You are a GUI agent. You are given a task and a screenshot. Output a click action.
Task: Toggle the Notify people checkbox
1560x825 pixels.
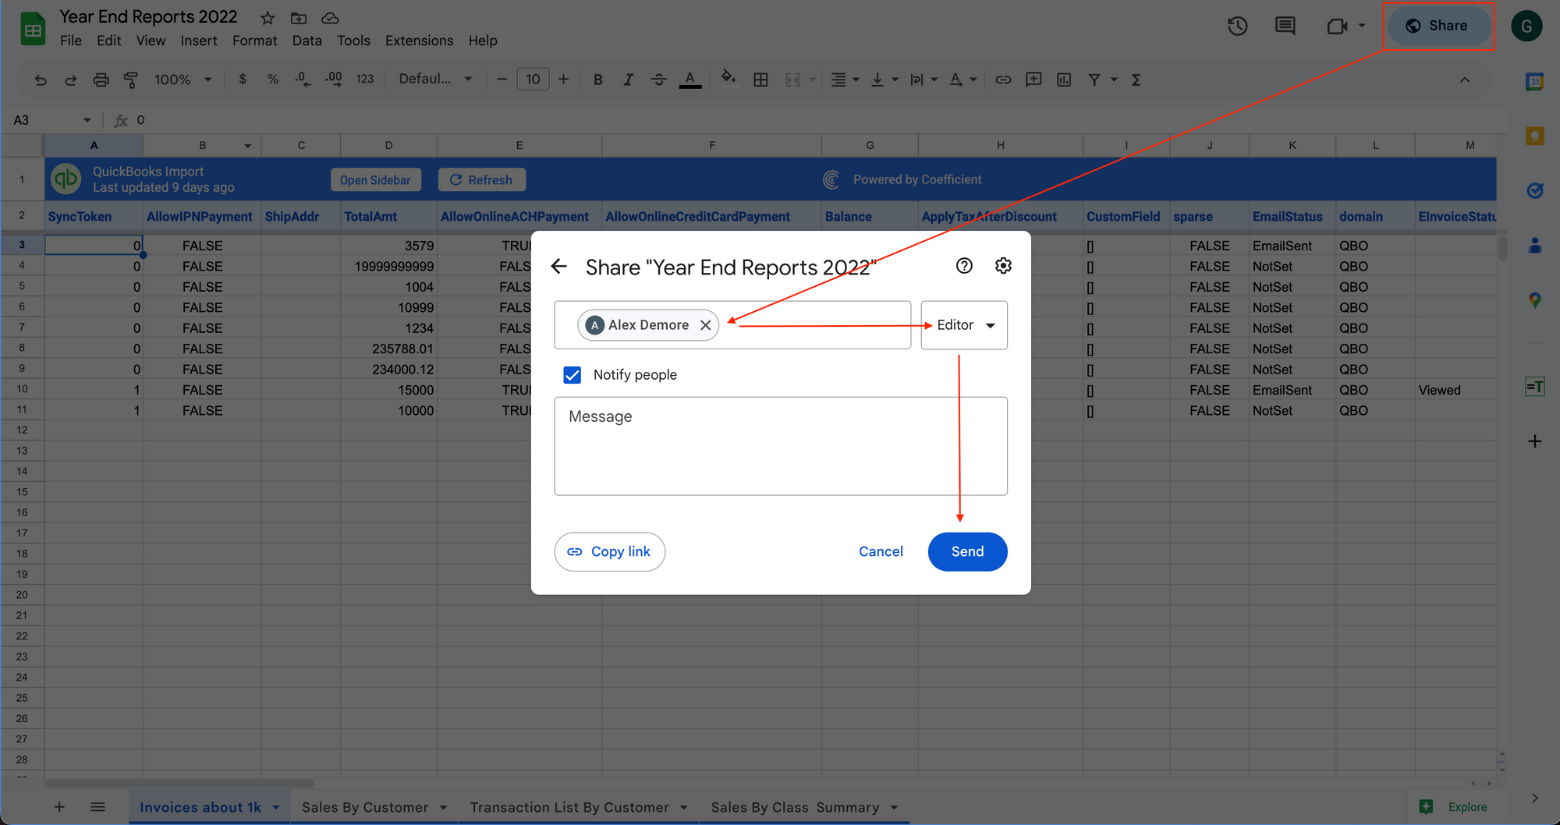click(572, 375)
